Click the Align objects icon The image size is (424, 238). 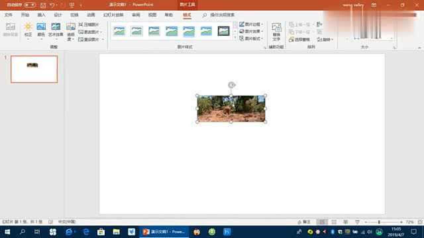320,24
